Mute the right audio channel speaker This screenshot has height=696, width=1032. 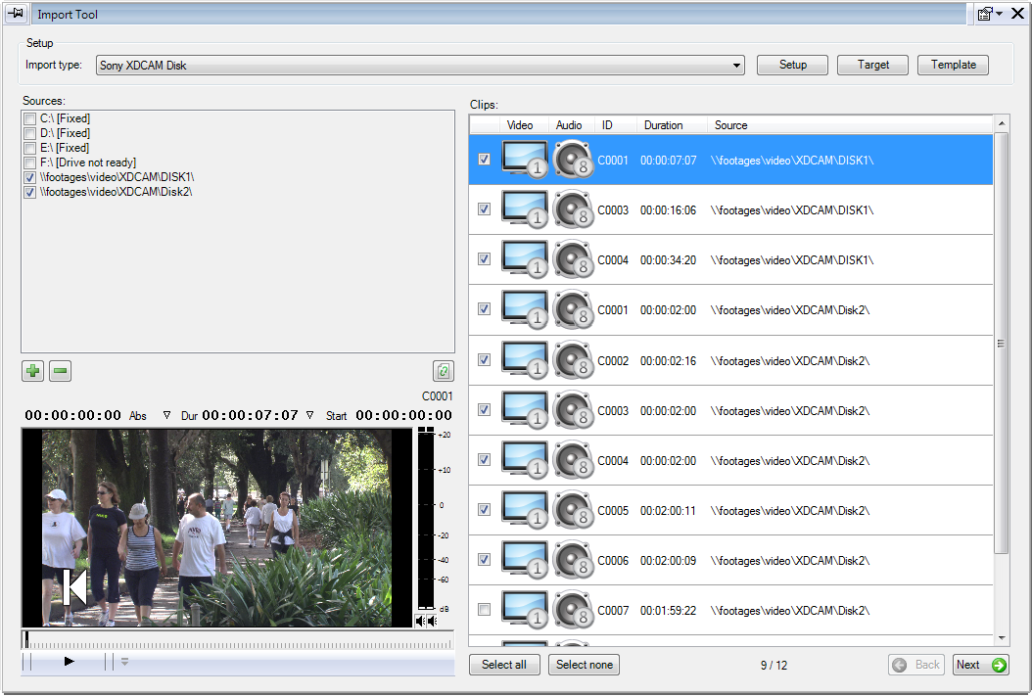pos(432,621)
